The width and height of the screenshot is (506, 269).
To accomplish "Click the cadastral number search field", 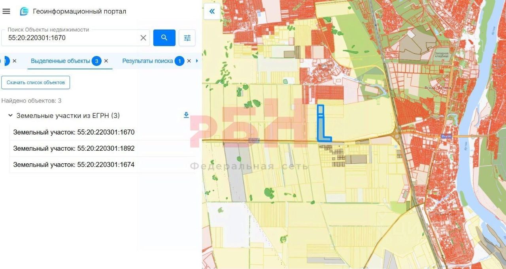I will tap(71, 38).
